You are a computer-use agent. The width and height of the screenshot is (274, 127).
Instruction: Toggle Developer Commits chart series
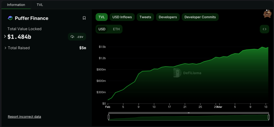coord(200,17)
